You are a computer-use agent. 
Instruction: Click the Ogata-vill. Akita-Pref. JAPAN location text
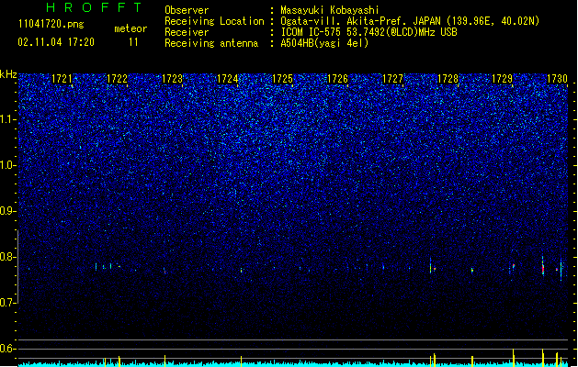[x=360, y=21]
